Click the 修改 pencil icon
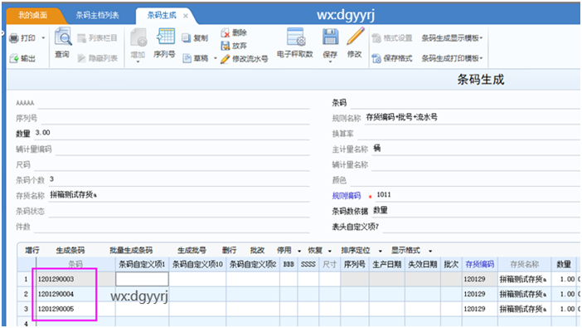 pos(355,37)
